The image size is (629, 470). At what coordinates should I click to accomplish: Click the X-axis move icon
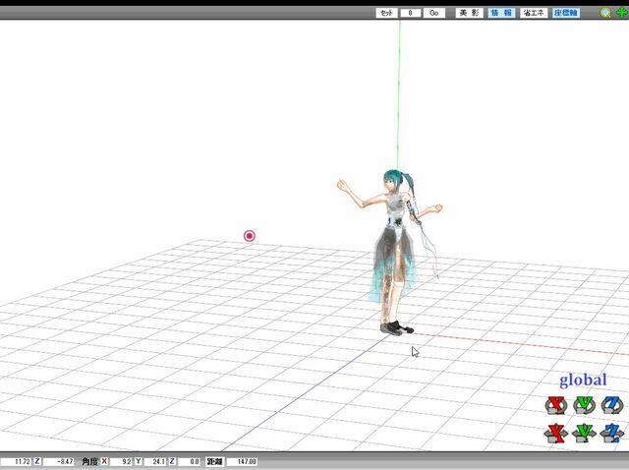click(x=556, y=433)
